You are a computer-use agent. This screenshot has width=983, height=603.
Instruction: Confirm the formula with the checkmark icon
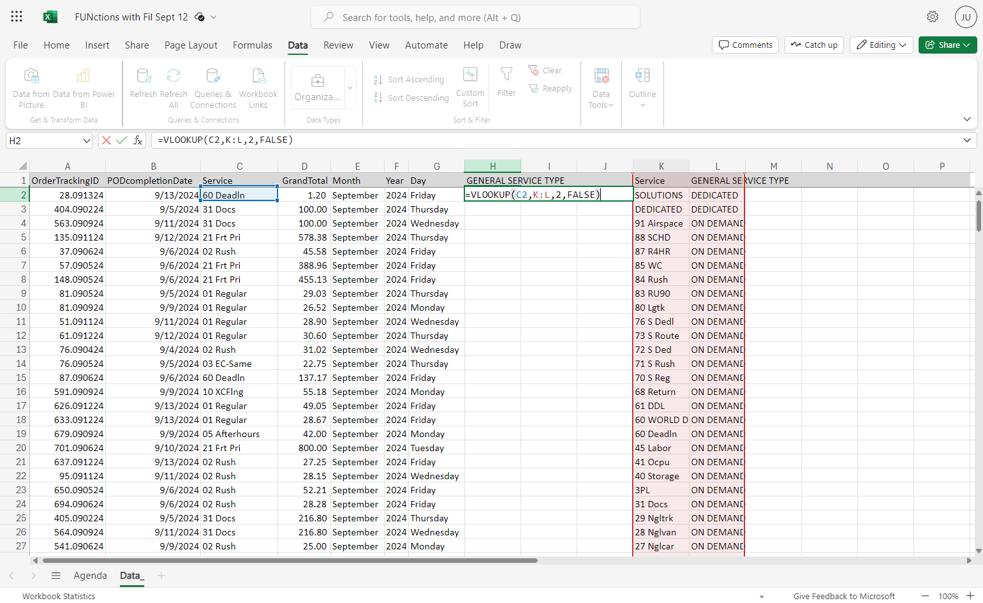tap(121, 140)
